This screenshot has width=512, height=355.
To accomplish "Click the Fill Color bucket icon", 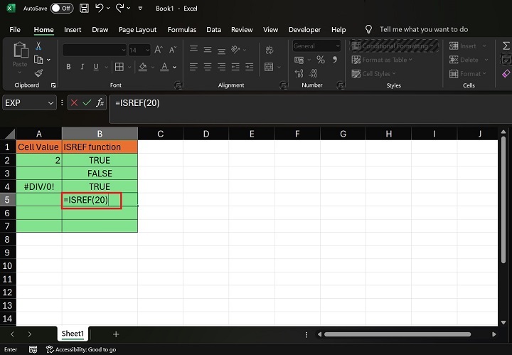I will tap(143, 67).
